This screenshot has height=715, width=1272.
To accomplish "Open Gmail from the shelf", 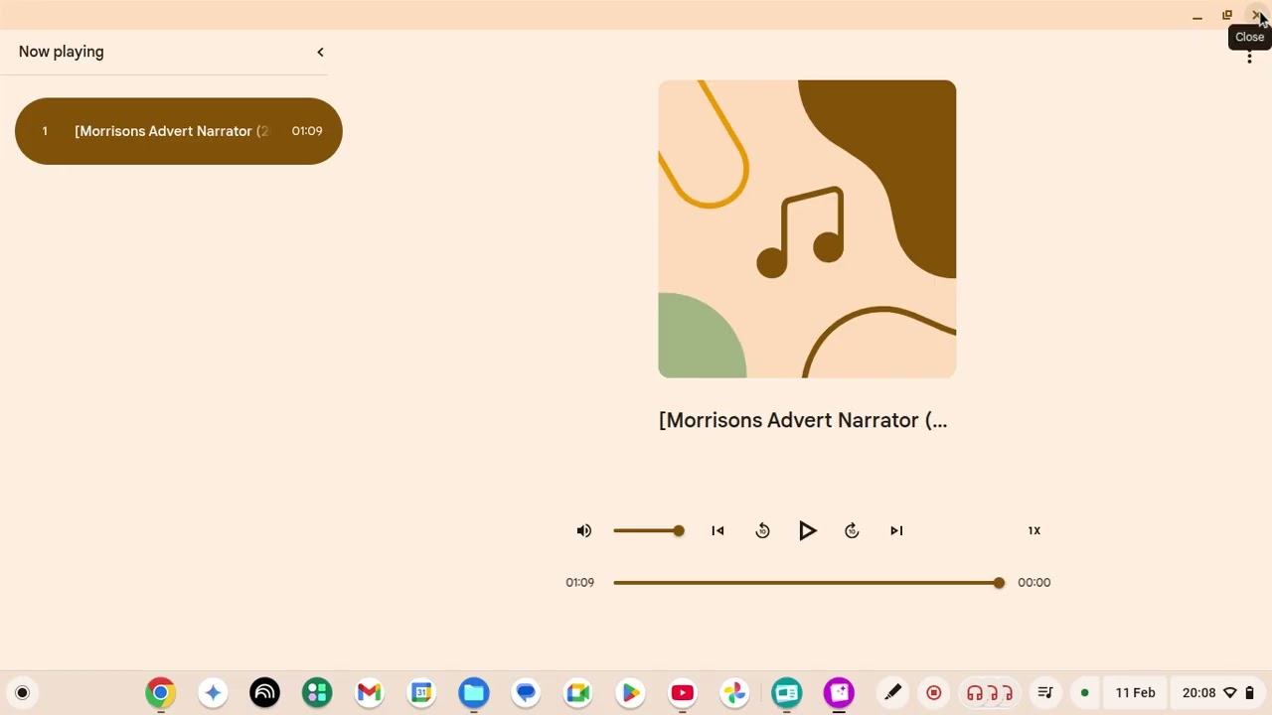I will (x=369, y=693).
